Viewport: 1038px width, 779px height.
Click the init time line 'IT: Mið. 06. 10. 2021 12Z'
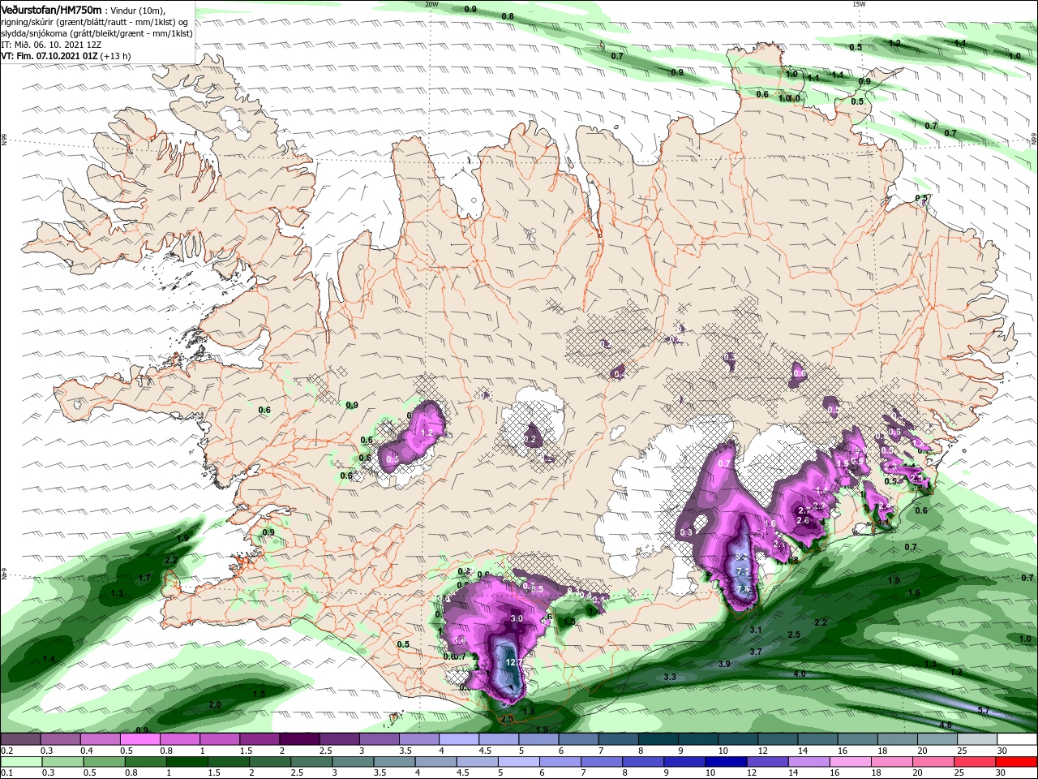coord(53,45)
